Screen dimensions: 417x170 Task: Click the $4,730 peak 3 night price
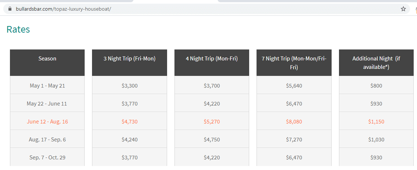pos(130,122)
